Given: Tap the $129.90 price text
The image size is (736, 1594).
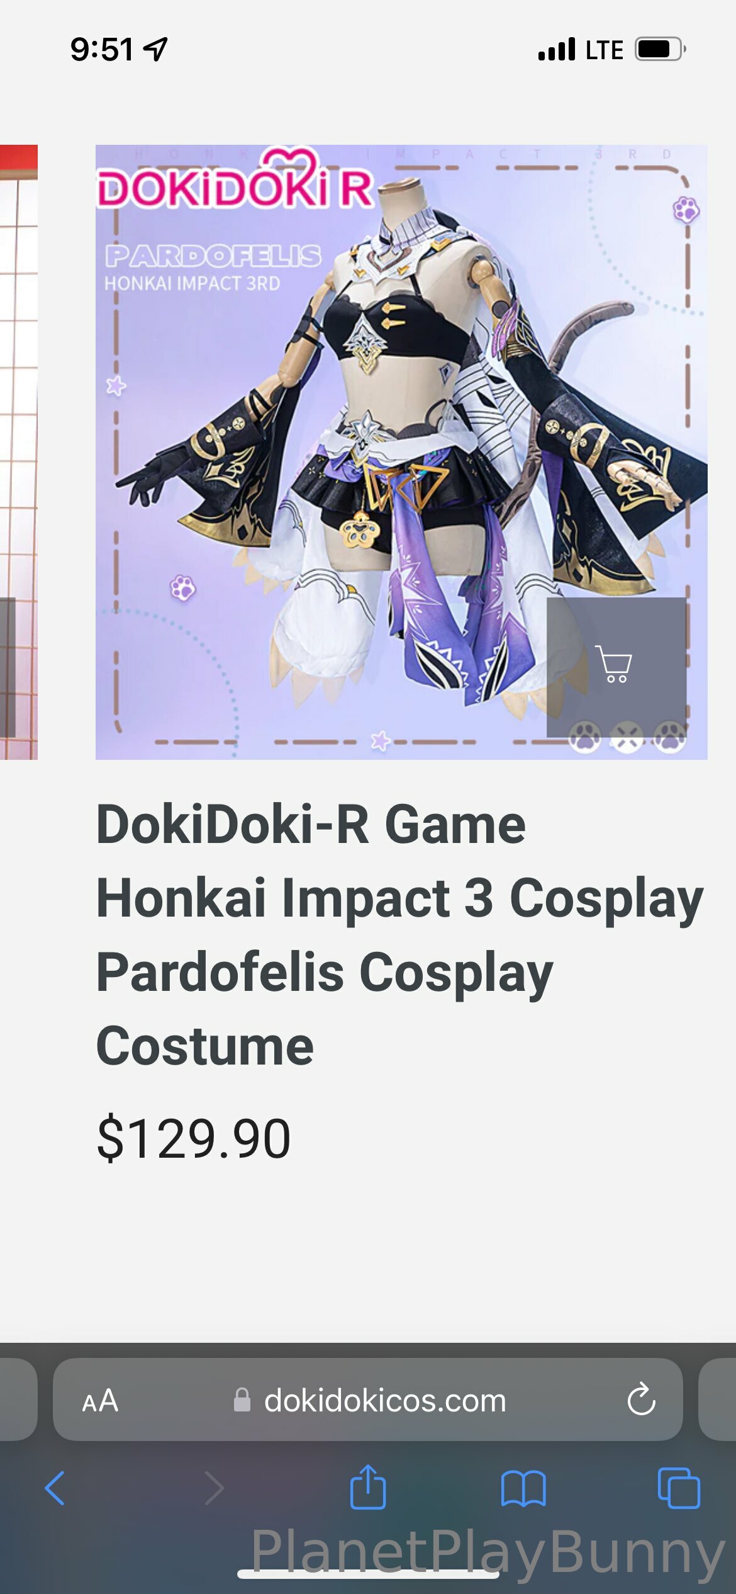Looking at the screenshot, I should (x=194, y=1139).
